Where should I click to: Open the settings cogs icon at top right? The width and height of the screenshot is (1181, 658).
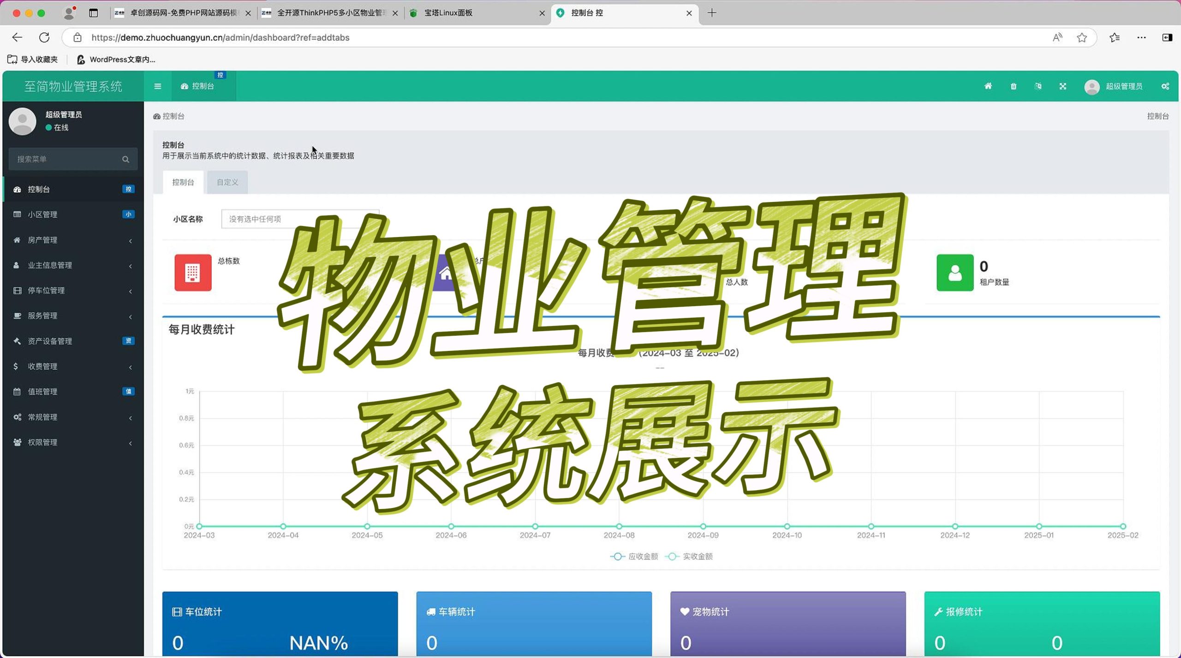1165,86
